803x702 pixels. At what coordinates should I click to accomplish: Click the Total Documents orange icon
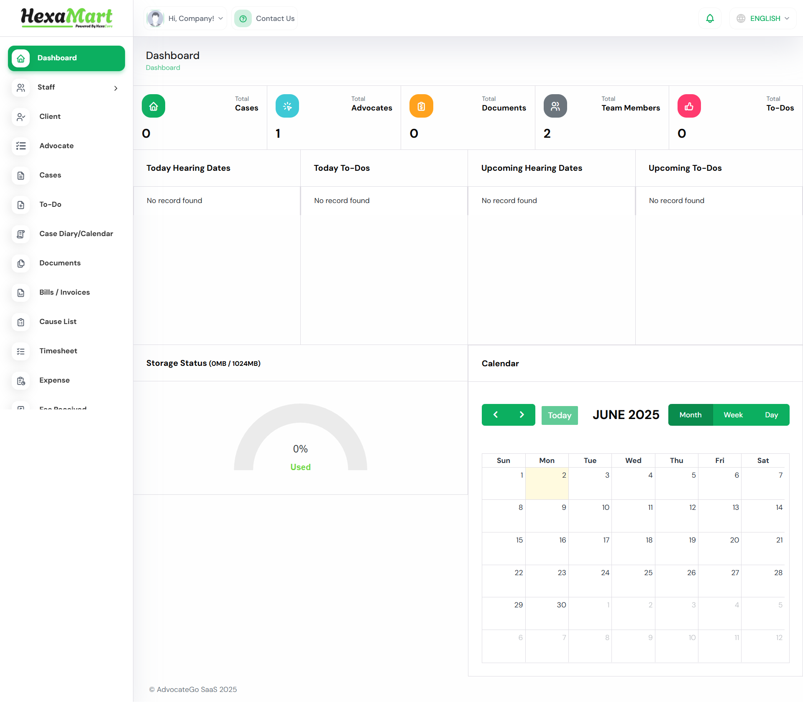click(x=421, y=106)
